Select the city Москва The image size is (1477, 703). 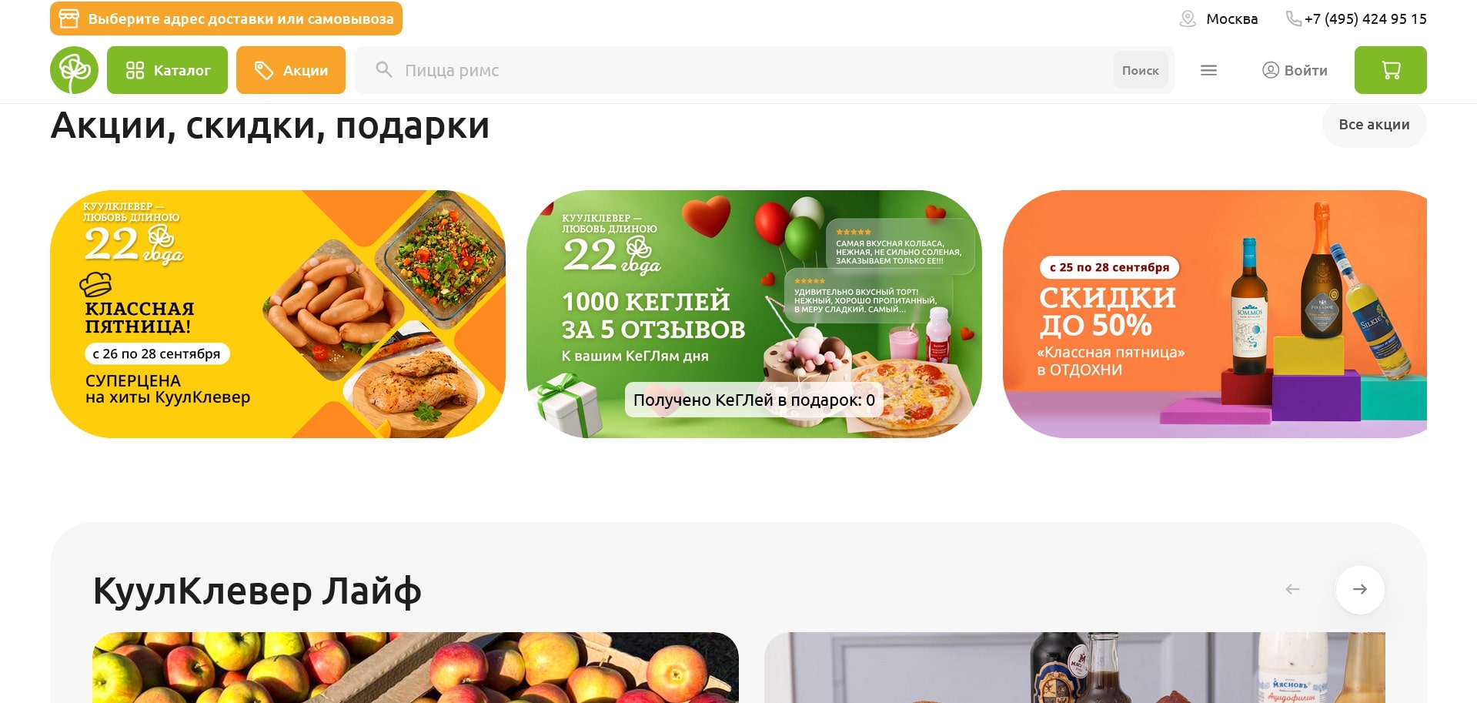[x=1231, y=18]
